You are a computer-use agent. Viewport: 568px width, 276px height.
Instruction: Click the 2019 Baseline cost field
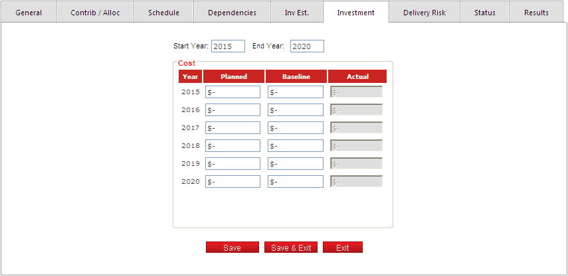(296, 164)
